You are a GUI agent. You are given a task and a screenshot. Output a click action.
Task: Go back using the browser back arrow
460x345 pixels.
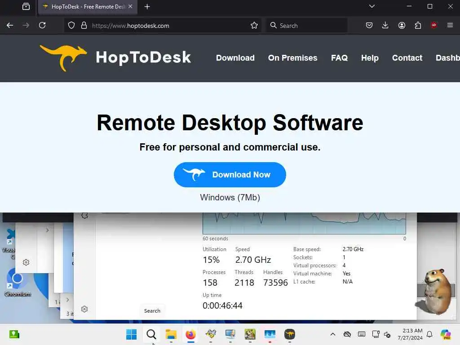coord(10,26)
